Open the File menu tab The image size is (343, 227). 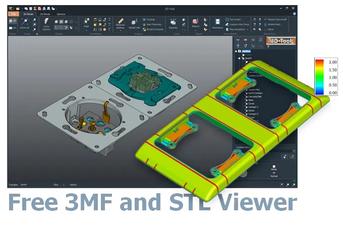pos(14,14)
